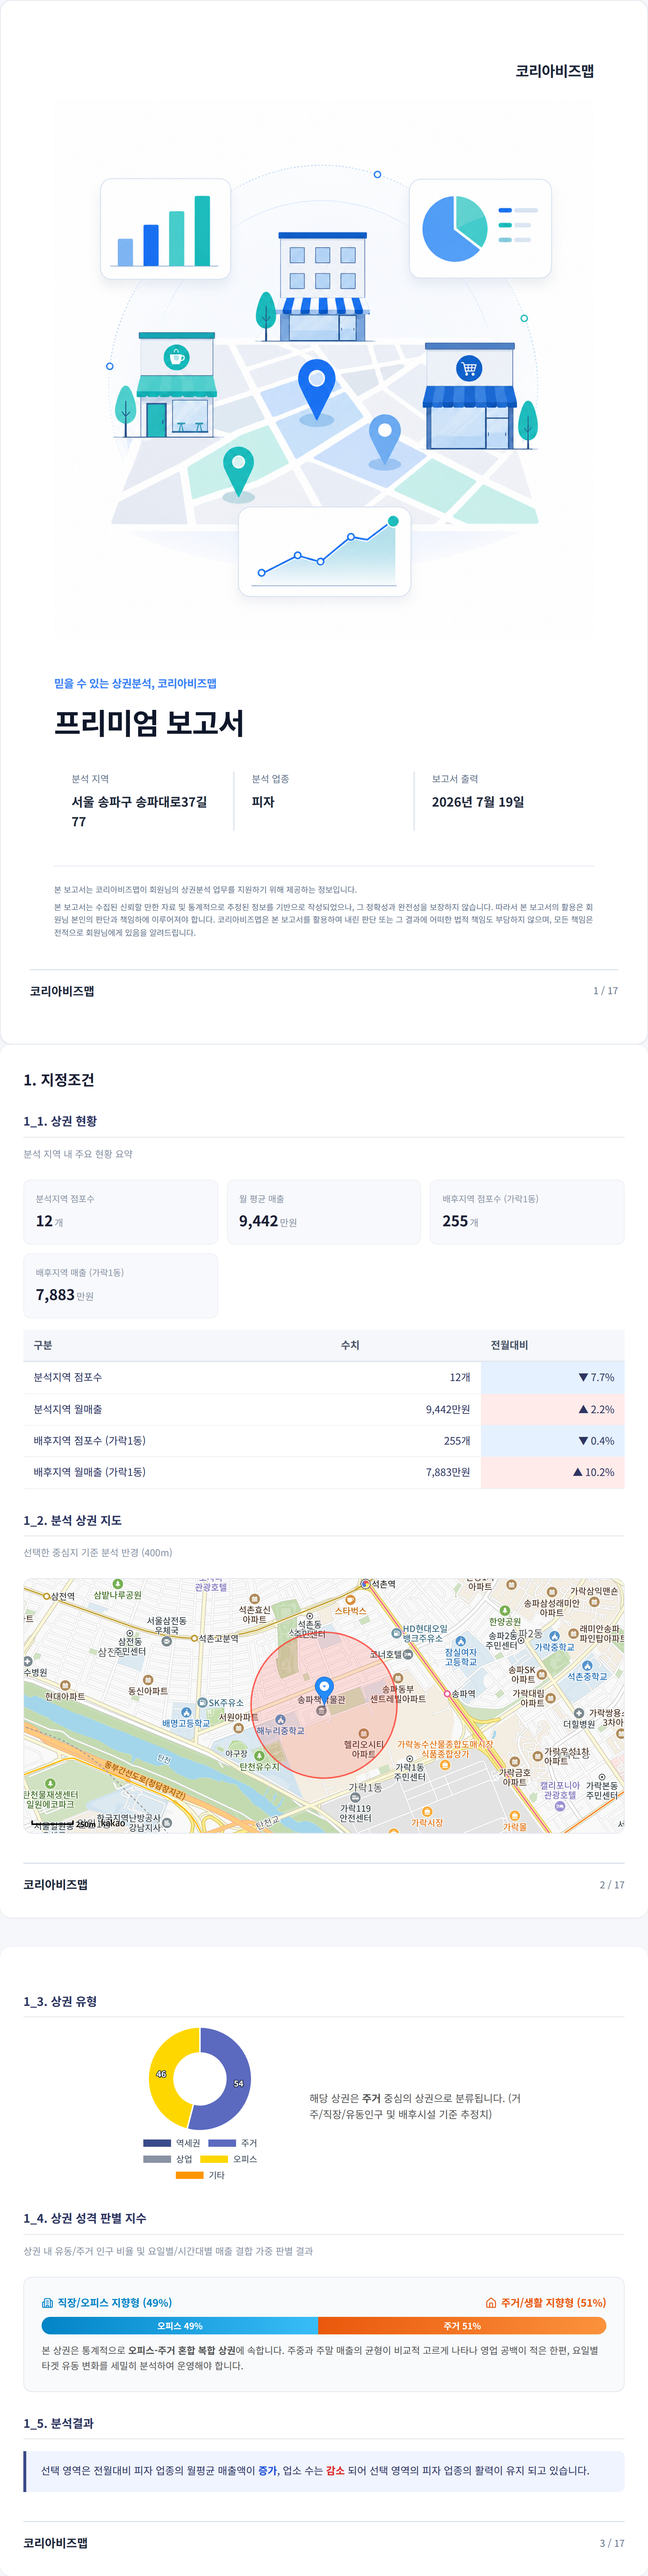The image size is (648, 2576).
Task: Click the blue 오피스 49% bar segment
Action: pyautogui.click(x=179, y=2326)
